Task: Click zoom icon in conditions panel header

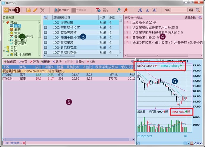Action: (200, 17)
